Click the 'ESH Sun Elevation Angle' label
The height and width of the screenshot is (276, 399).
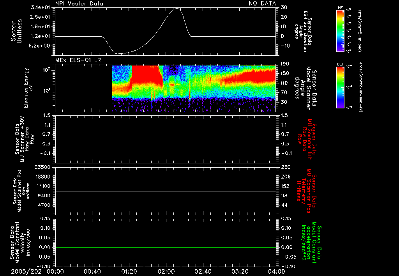303,31
